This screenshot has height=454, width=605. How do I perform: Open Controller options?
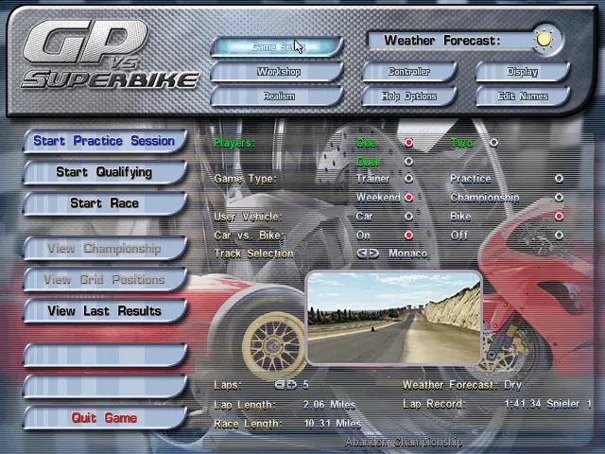tap(409, 72)
